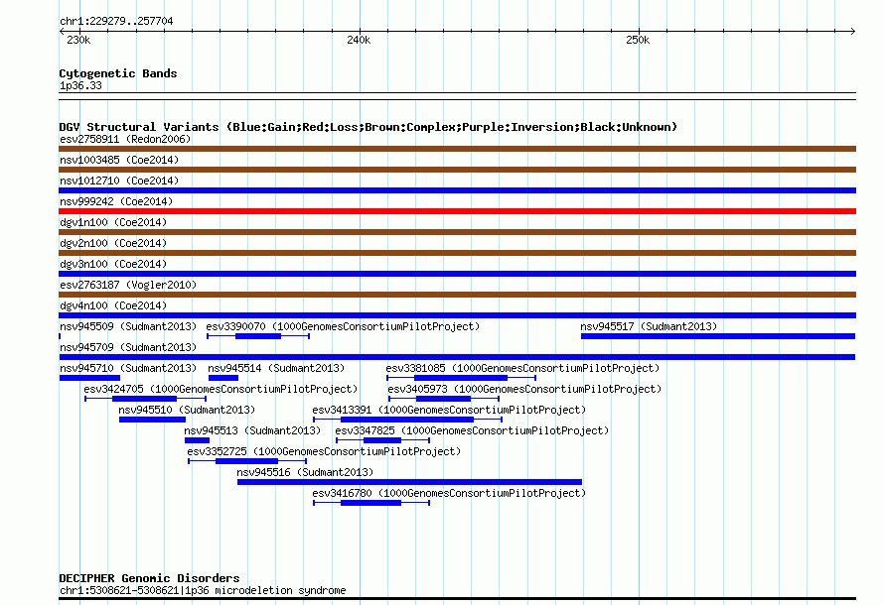Image resolution: width=884 pixels, height=605 pixels.
Task: Click the nsv945517 (Sudmant2013) label
Action: (649, 326)
